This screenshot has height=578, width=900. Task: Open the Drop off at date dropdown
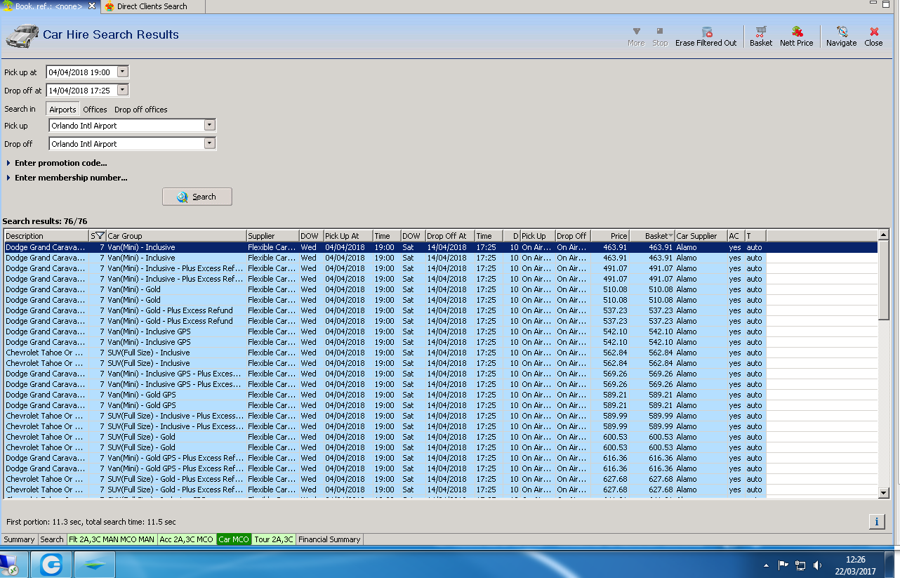(123, 90)
